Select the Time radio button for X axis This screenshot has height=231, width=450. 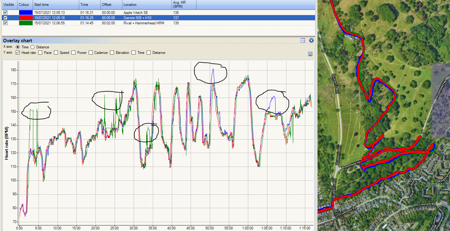pyautogui.click(x=18, y=47)
